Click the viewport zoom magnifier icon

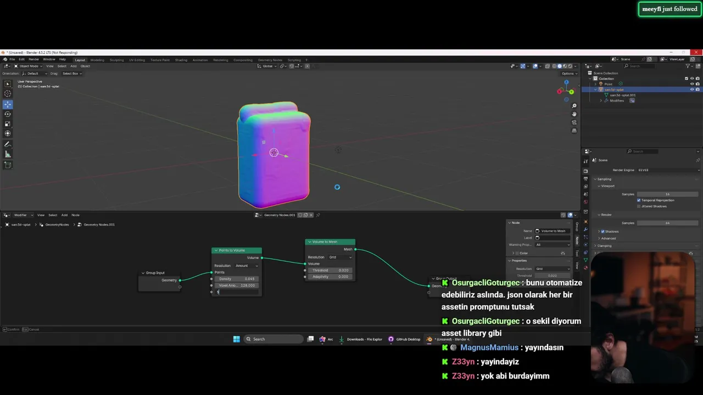tap(574, 106)
